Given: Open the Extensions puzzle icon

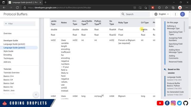Looking at the screenshot, I should point(159,7).
